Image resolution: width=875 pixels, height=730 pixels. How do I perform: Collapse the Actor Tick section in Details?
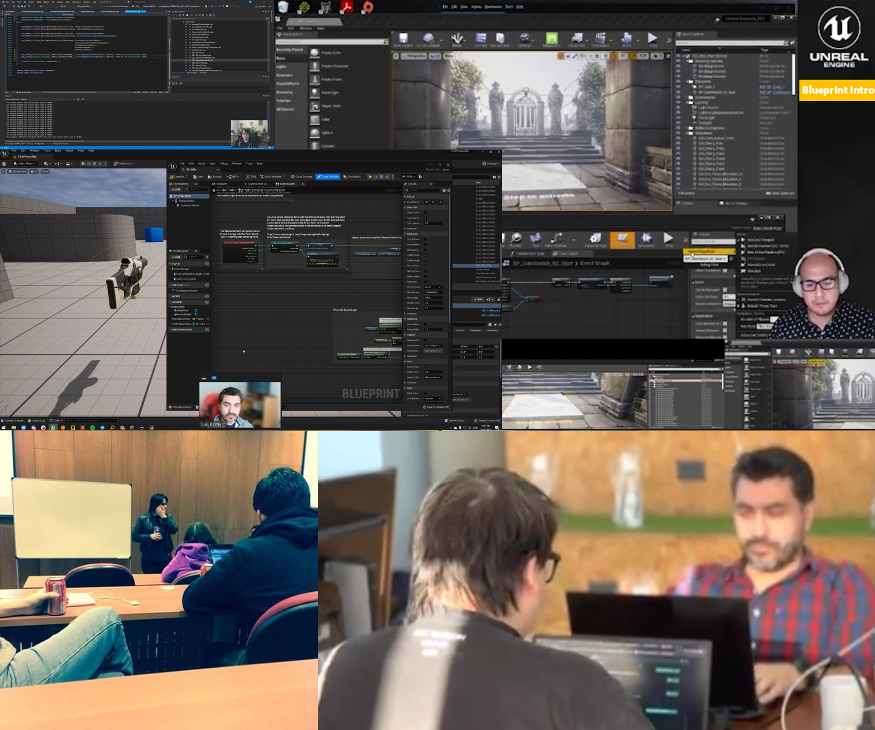(x=405, y=207)
